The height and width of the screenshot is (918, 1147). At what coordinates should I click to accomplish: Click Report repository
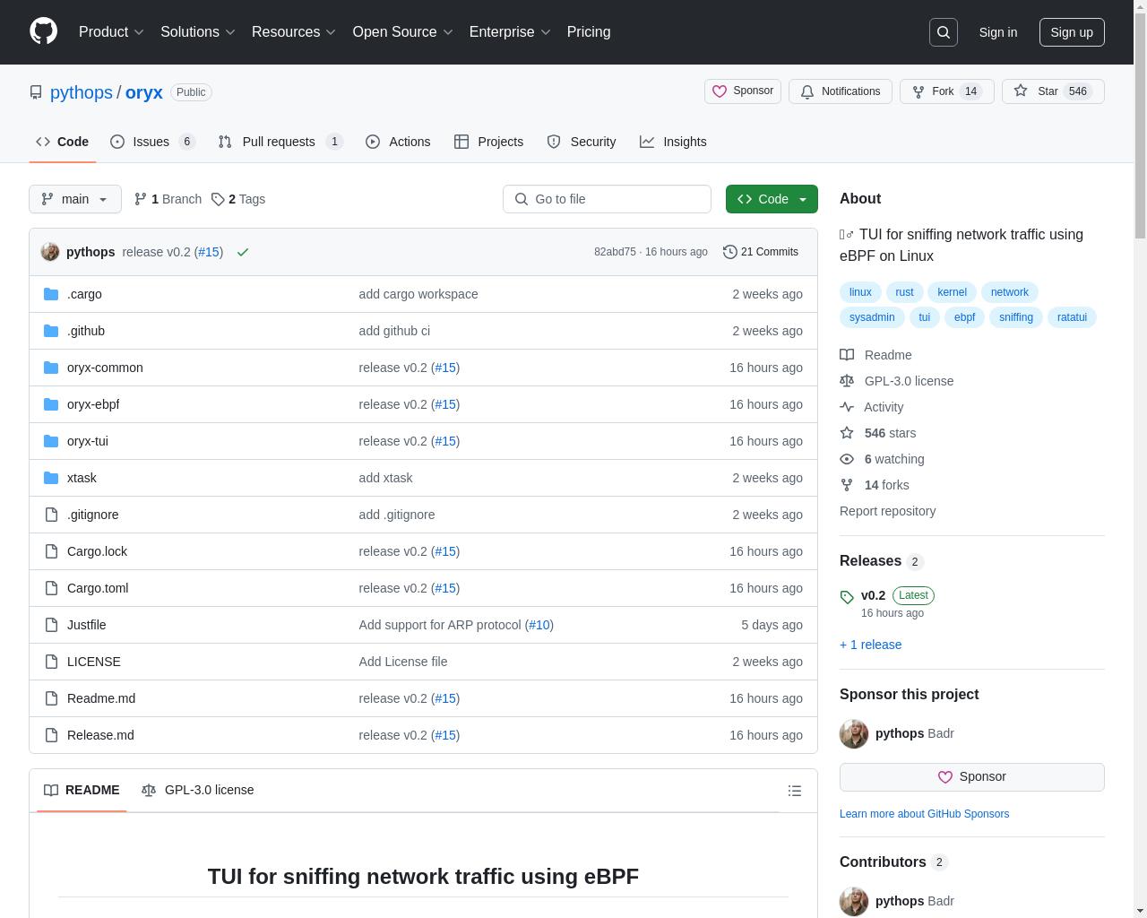887,511
